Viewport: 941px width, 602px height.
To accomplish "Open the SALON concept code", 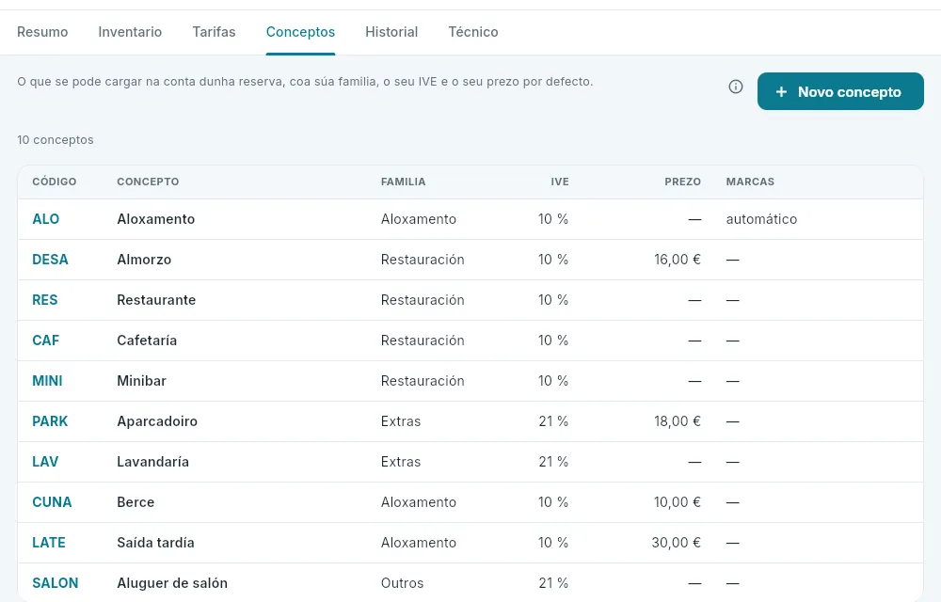I will [56, 583].
